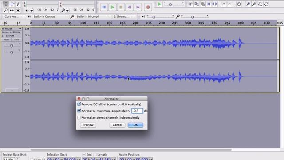Click the green Play transport button
Screen dimensions: 284x160
(112, 7)
